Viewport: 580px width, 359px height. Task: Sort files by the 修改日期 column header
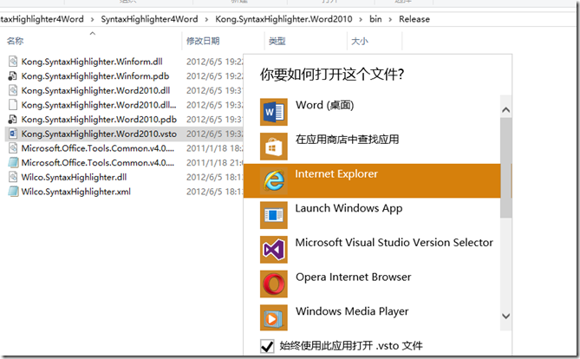pyautogui.click(x=203, y=41)
